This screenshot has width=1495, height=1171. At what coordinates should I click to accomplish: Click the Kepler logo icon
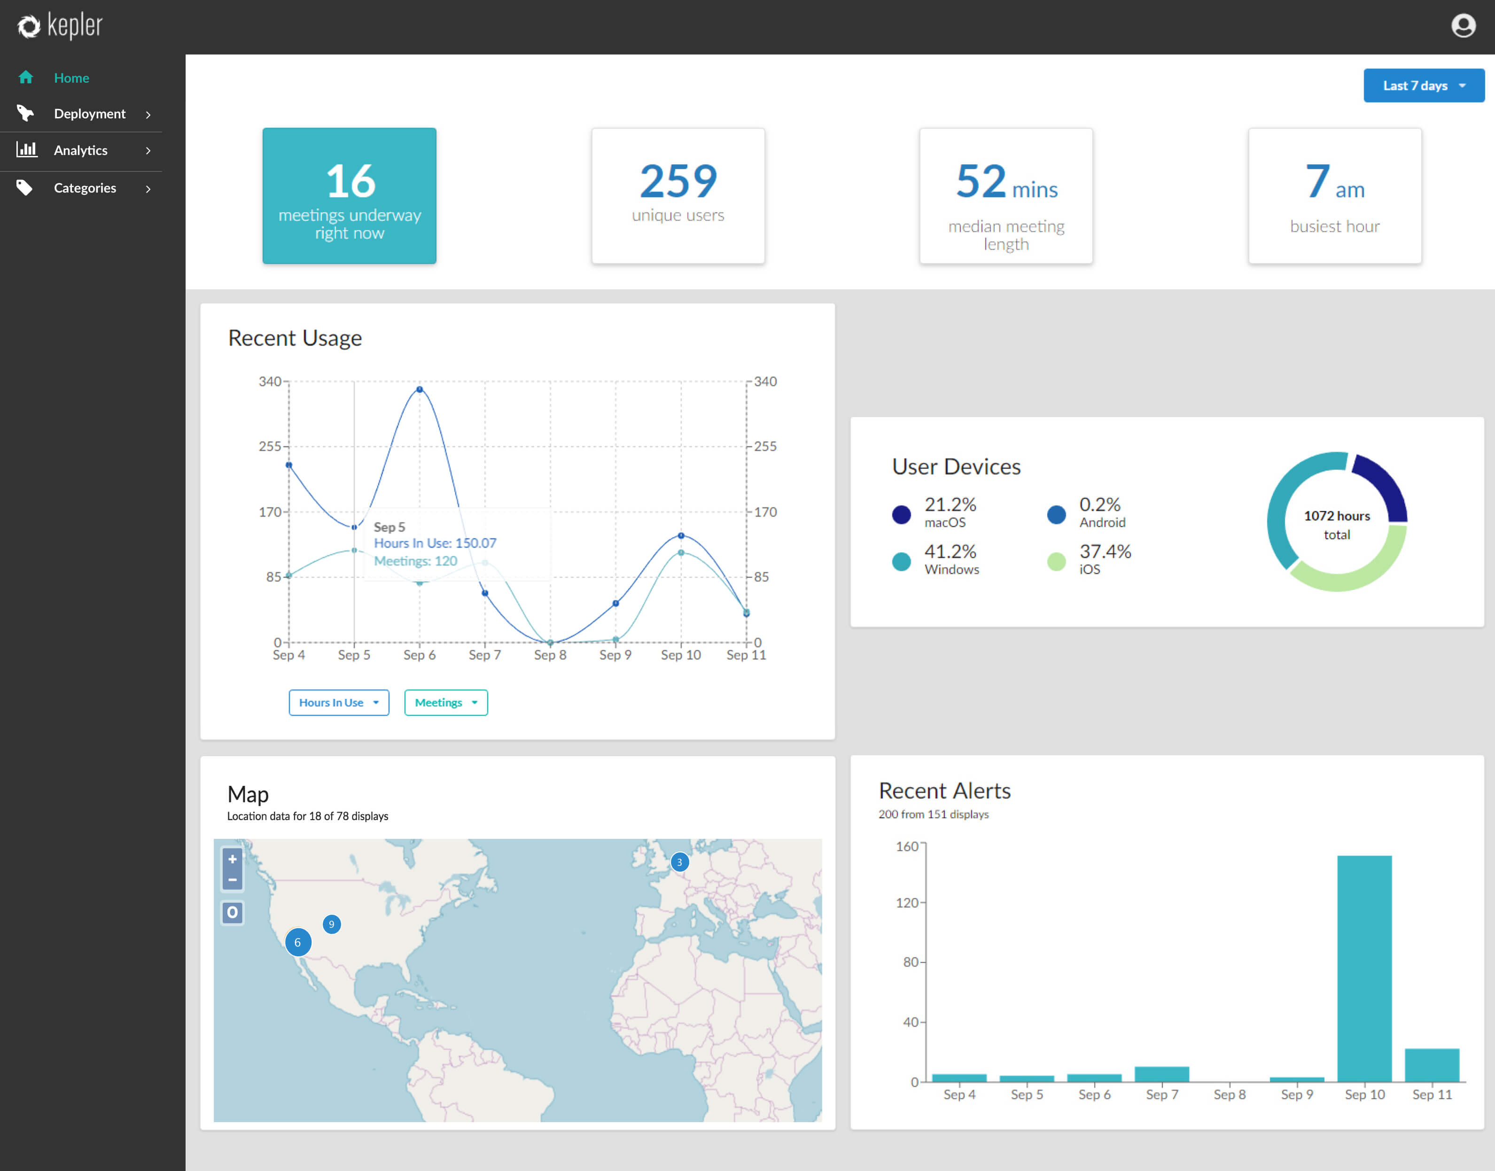28,27
